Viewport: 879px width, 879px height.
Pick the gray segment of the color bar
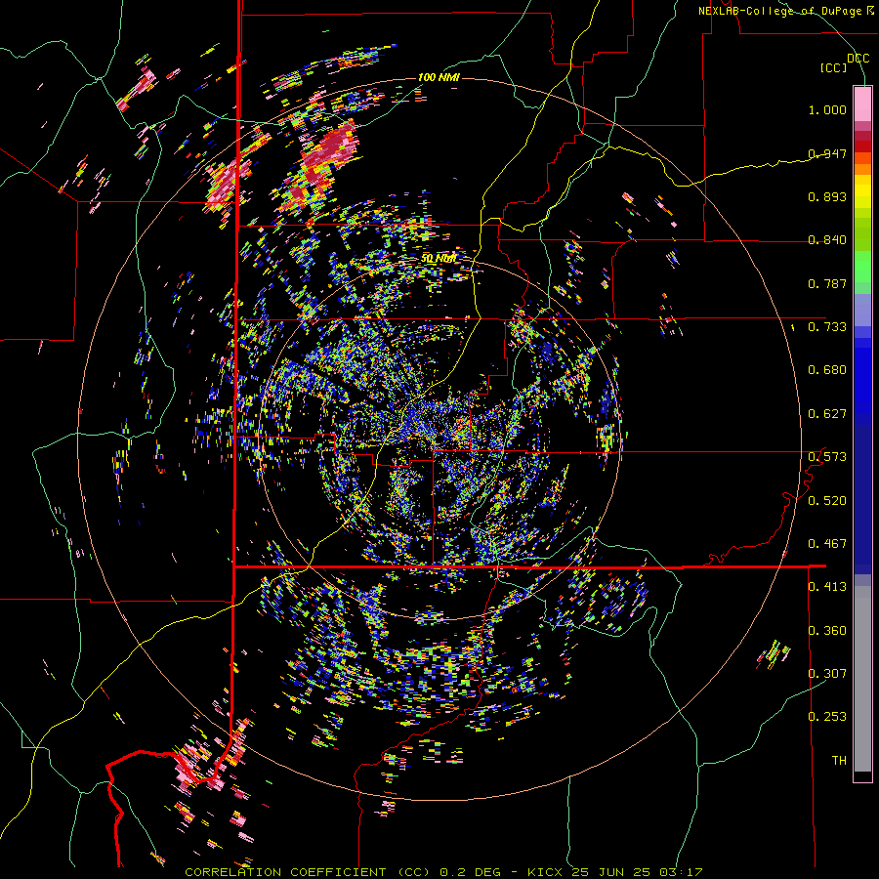(862, 679)
